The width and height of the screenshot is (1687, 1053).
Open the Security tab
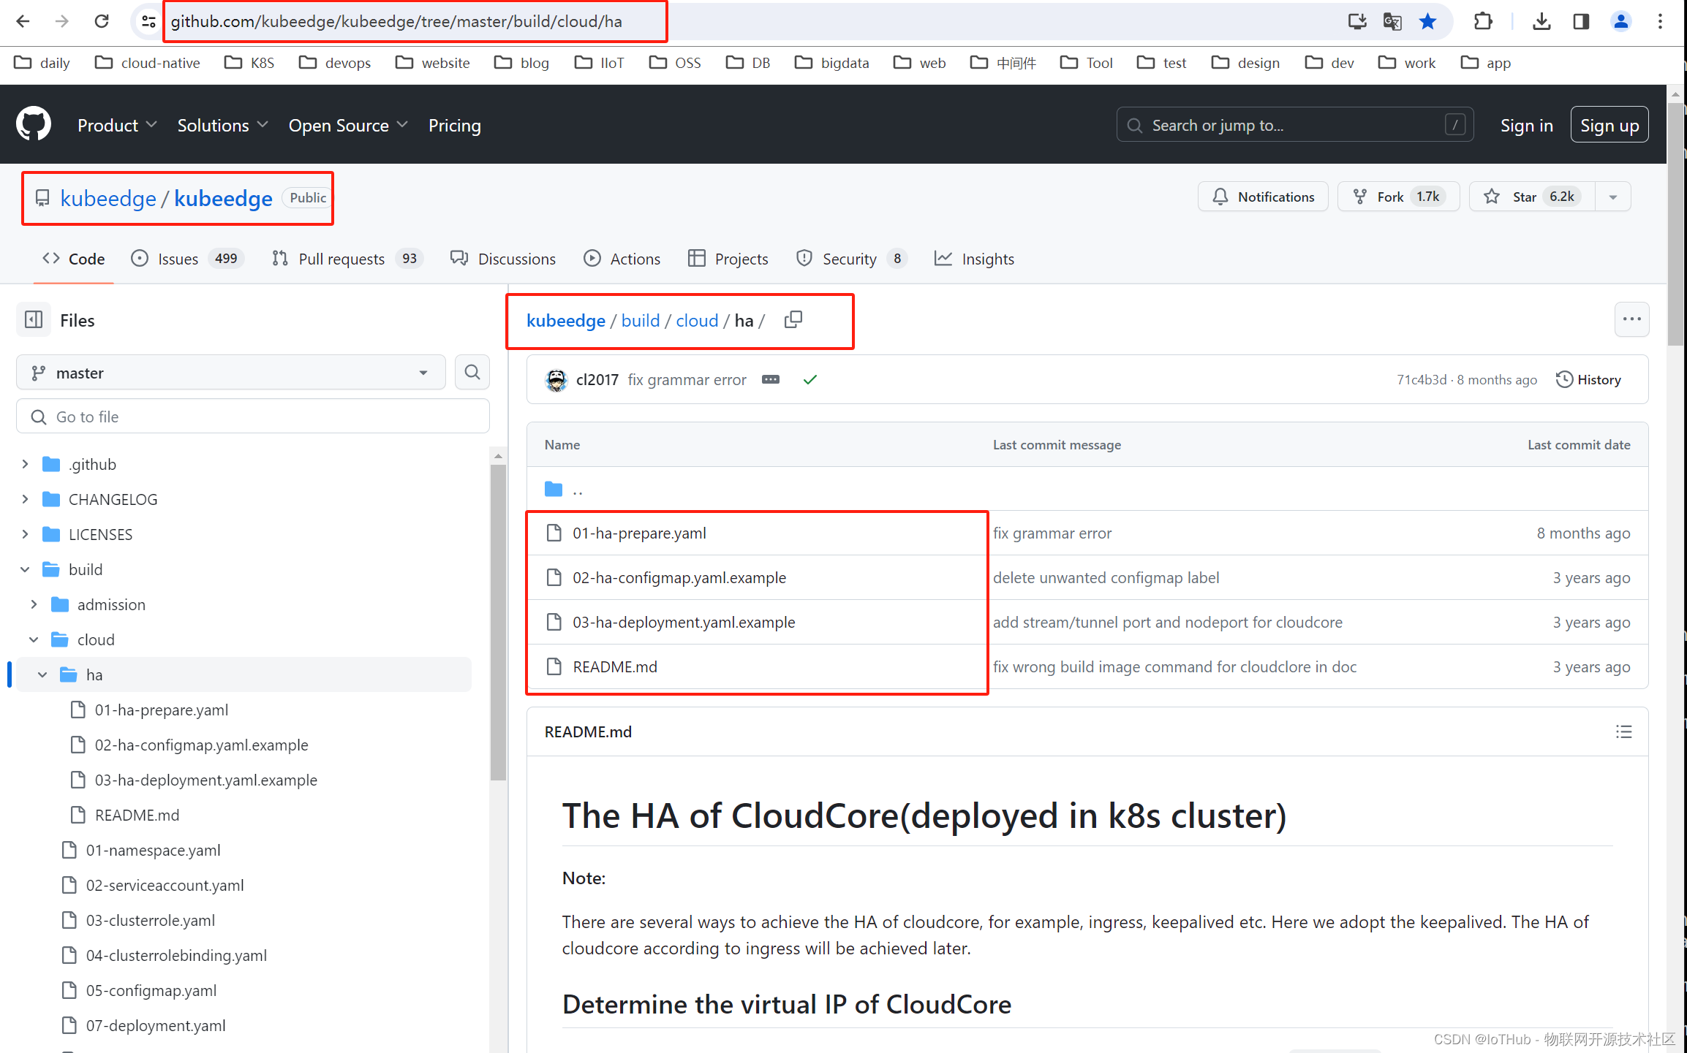(851, 259)
